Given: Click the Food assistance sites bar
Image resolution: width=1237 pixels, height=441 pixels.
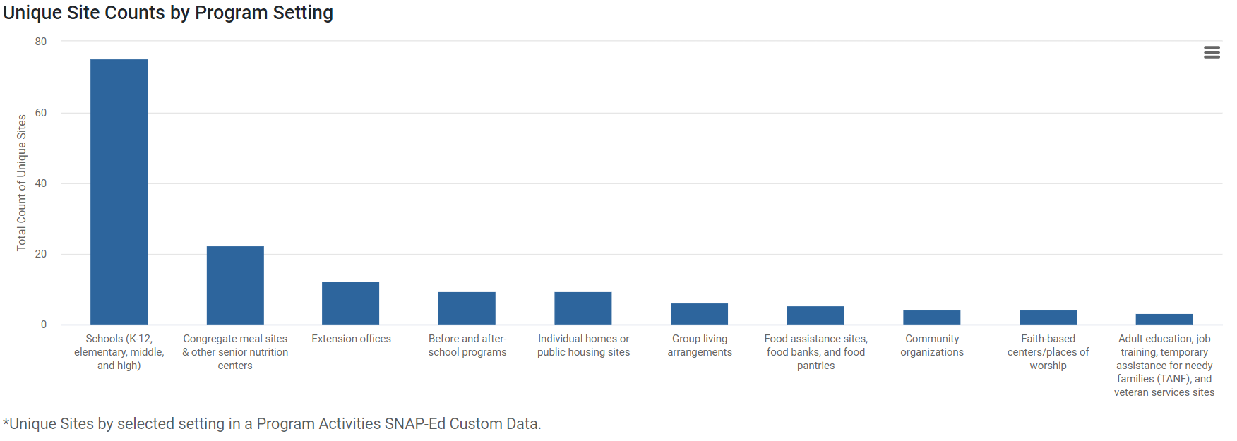Looking at the screenshot, I should (815, 315).
